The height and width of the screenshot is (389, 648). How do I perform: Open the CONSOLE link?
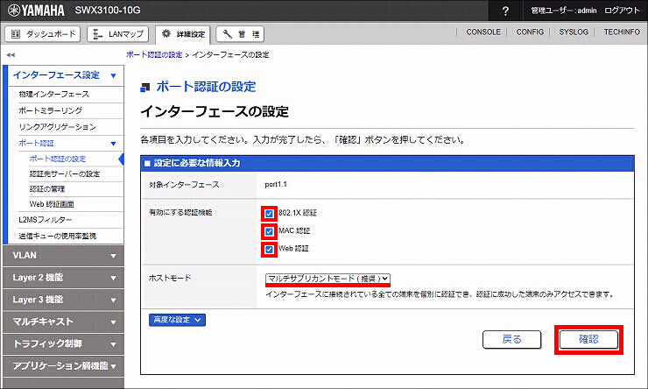point(483,32)
